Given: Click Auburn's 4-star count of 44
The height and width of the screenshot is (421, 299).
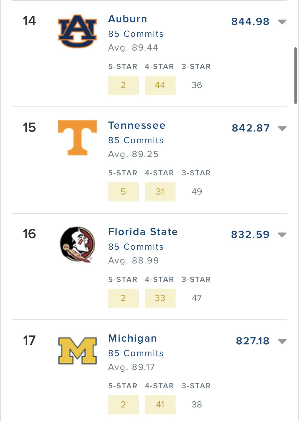Looking at the screenshot, I should pos(160,85).
